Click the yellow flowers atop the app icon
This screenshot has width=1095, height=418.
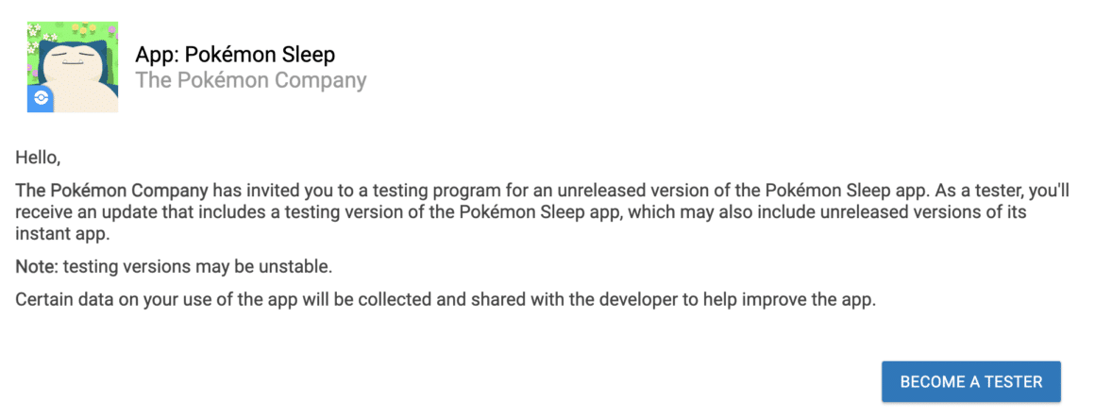pos(84,30)
